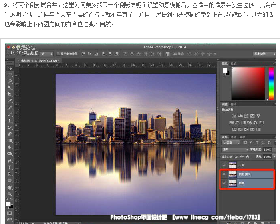
Task: Select the Healing Brush tool
Action: (x=10, y=108)
